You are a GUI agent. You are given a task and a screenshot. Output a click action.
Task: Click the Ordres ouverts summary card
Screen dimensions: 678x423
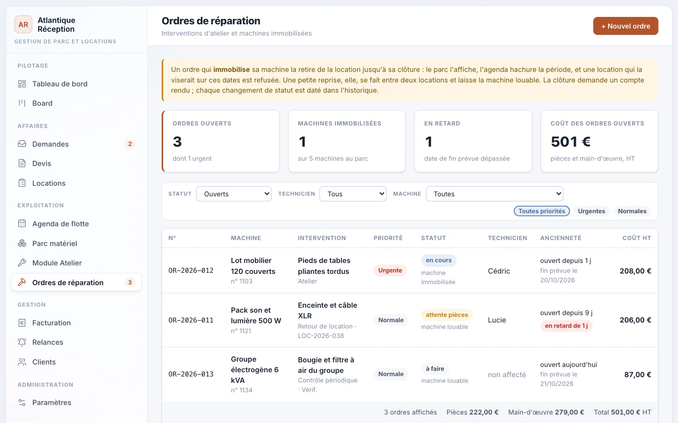[221, 141]
